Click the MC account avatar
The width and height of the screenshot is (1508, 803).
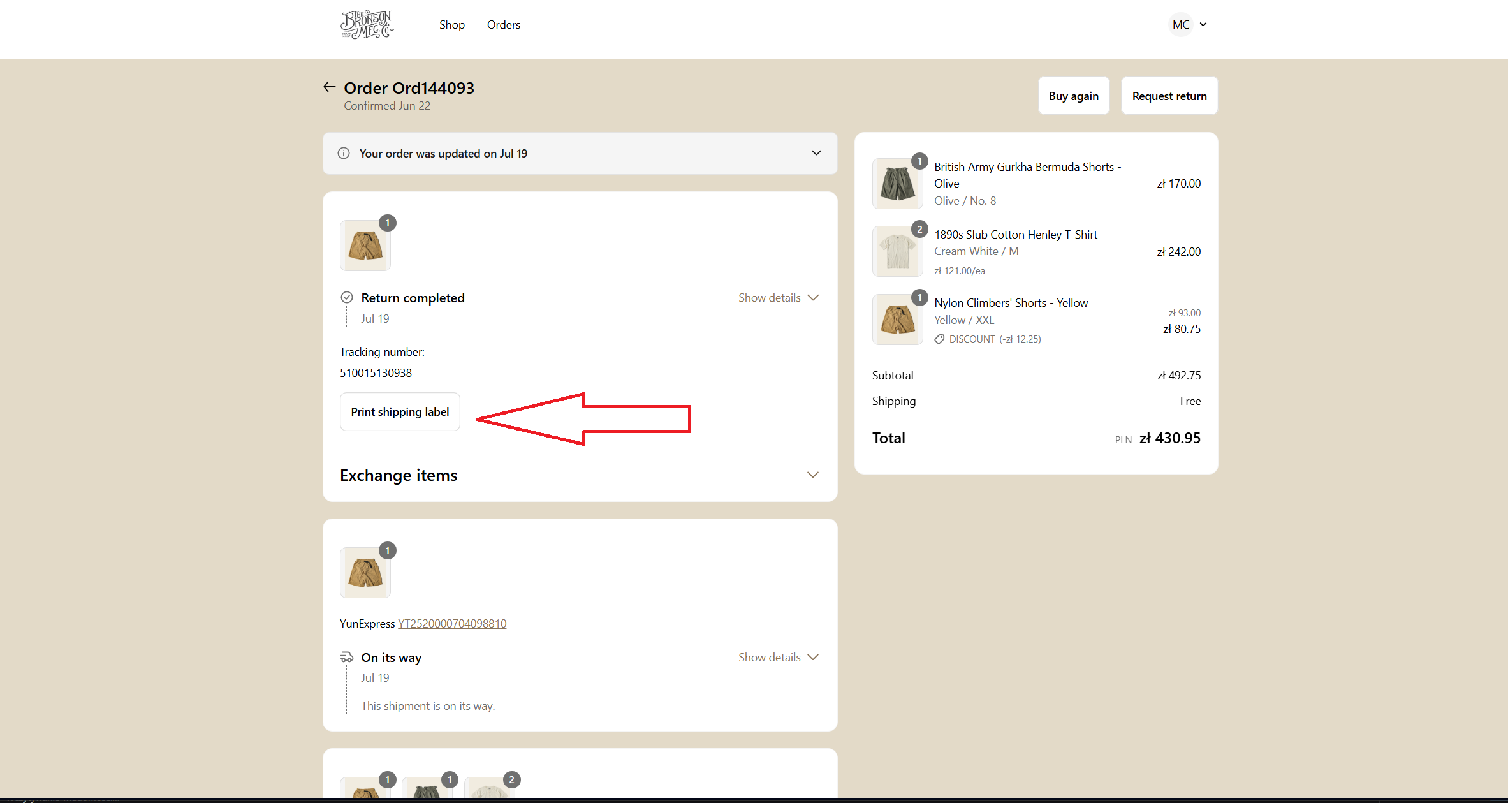tap(1180, 25)
